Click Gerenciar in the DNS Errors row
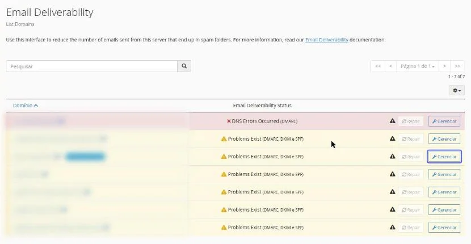The width and height of the screenshot is (471, 244). point(444,121)
